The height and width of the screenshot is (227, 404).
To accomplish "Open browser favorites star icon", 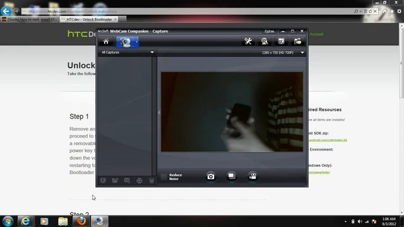I will click(x=392, y=11).
